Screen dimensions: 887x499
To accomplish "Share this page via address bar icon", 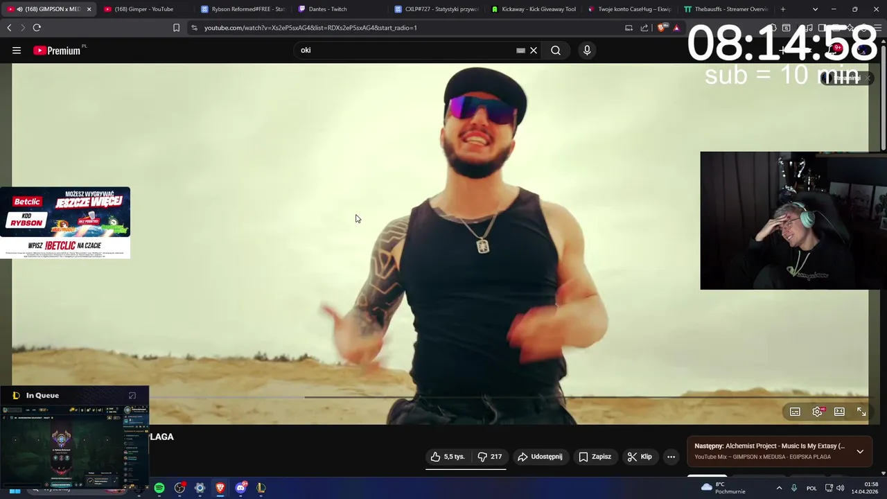I will coord(644,28).
